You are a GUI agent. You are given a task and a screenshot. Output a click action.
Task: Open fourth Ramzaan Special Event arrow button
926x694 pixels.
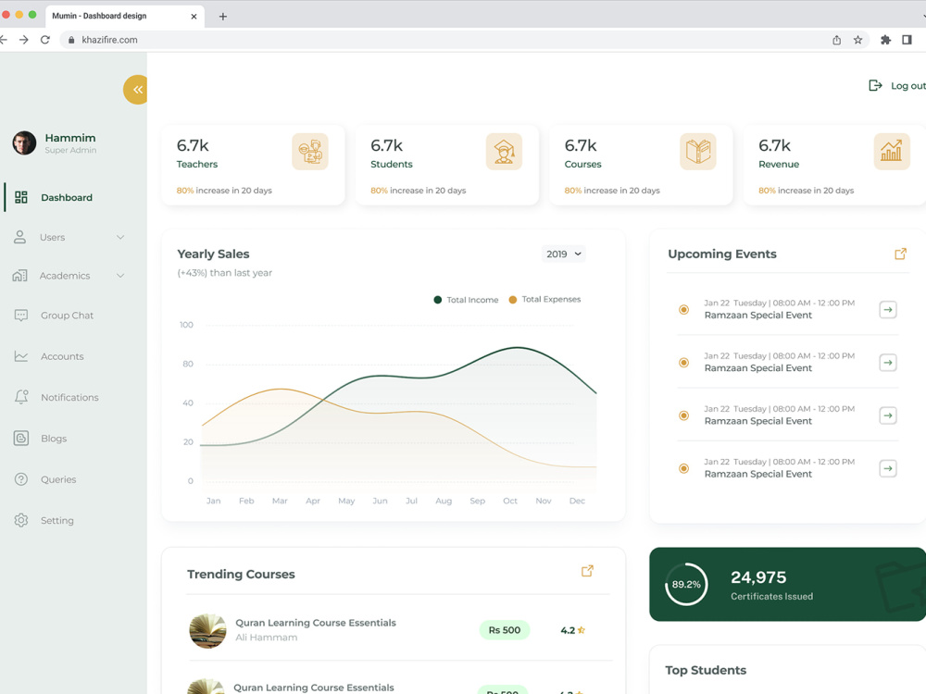[888, 468]
